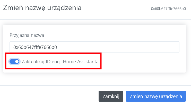The height and width of the screenshot is (106, 191).
Task: Focus the Przyjazna nazwa input field
Action: (94, 47)
